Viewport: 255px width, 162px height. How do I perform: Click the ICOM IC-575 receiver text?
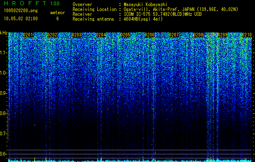click(x=163, y=14)
